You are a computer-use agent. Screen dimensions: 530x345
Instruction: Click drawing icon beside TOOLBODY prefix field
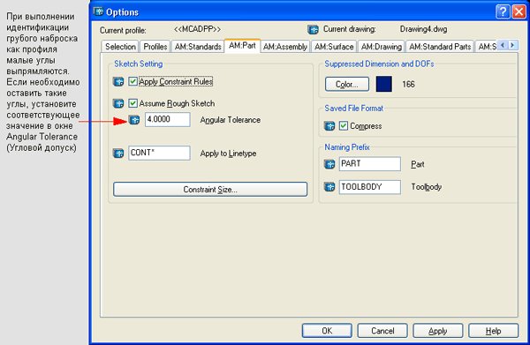[329, 187]
